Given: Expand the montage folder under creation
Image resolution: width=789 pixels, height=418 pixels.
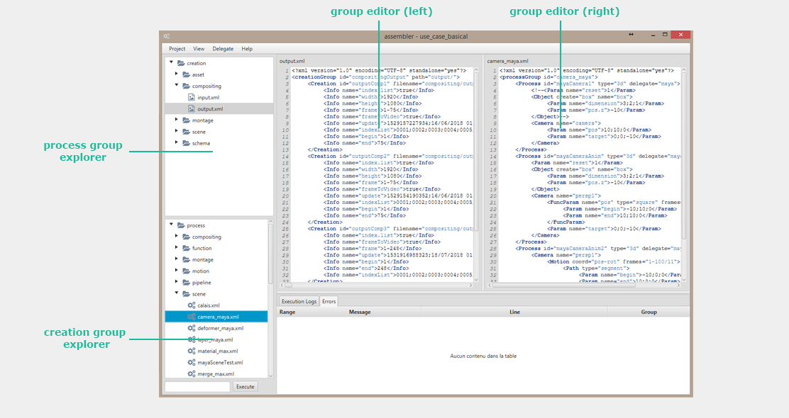Looking at the screenshot, I should pyautogui.click(x=177, y=120).
